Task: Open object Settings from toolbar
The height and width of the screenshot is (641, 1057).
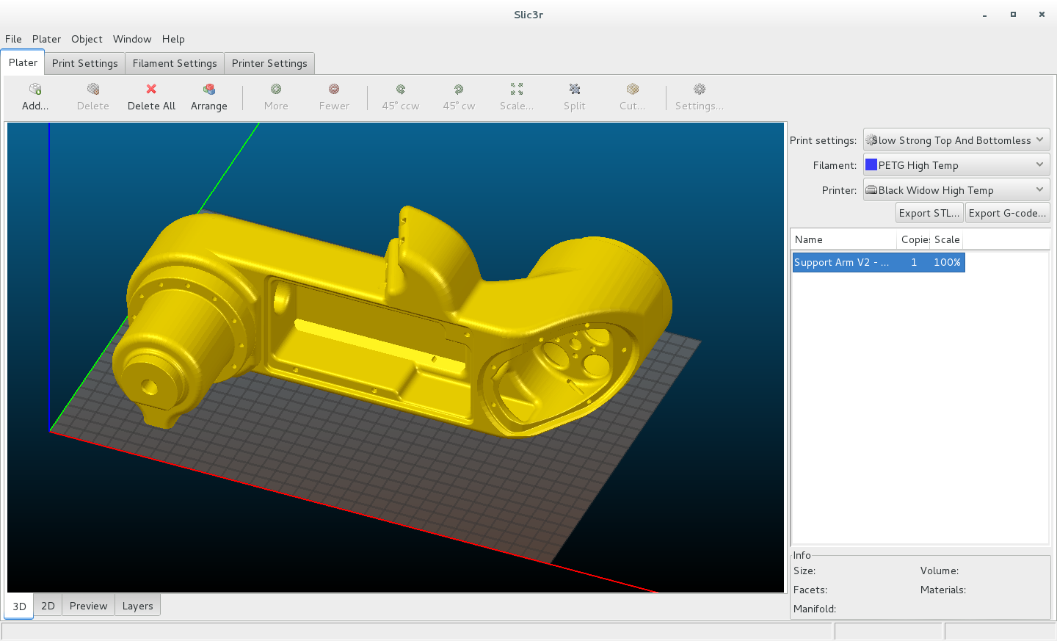Action: coord(699,90)
